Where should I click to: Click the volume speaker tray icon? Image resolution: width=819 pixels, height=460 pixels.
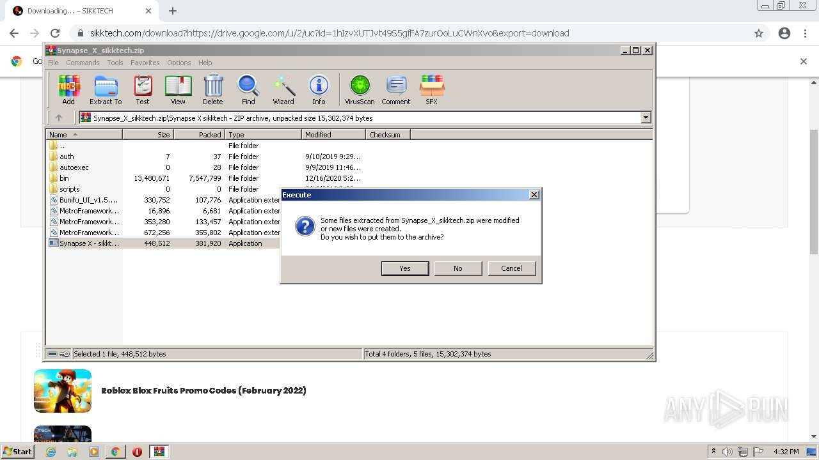coord(728,452)
